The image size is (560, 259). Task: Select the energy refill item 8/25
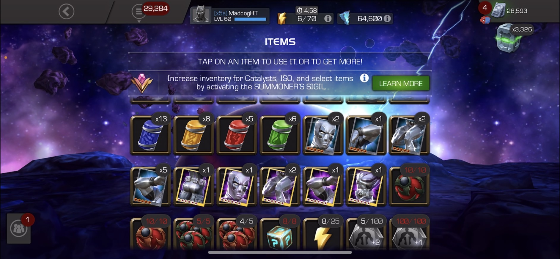coord(323,234)
